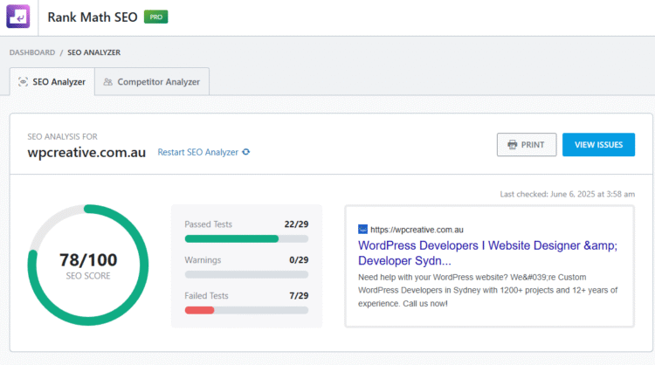655x365 pixels.
Task: Click the refresh icon beside Restart SEO Analyzer
Action: pyautogui.click(x=246, y=152)
